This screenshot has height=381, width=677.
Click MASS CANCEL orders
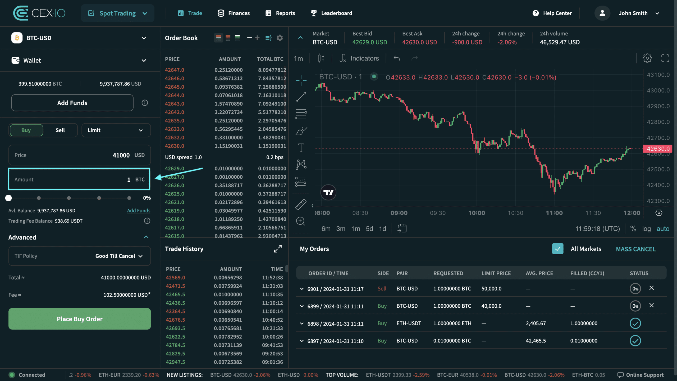coord(636,249)
